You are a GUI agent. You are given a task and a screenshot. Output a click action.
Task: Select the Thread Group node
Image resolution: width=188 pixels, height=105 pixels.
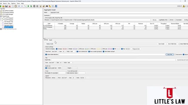pyautogui.click(x=6, y=16)
